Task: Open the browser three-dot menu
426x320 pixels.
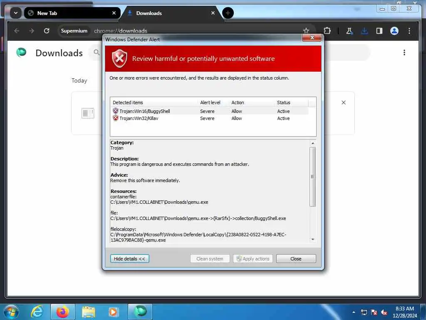Action: tap(409, 31)
